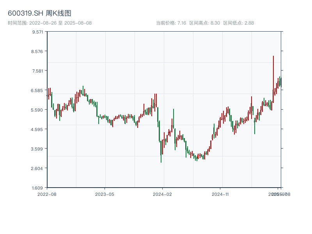Select the 7.581 y-axis price label

click(x=38, y=71)
